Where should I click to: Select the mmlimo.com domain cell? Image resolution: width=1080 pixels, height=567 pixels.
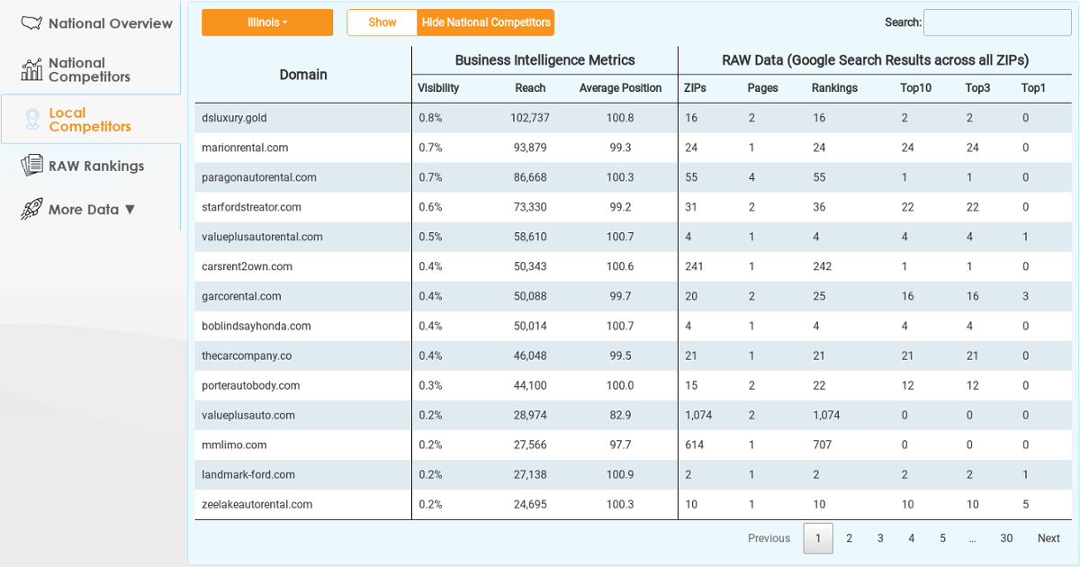pos(303,445)
